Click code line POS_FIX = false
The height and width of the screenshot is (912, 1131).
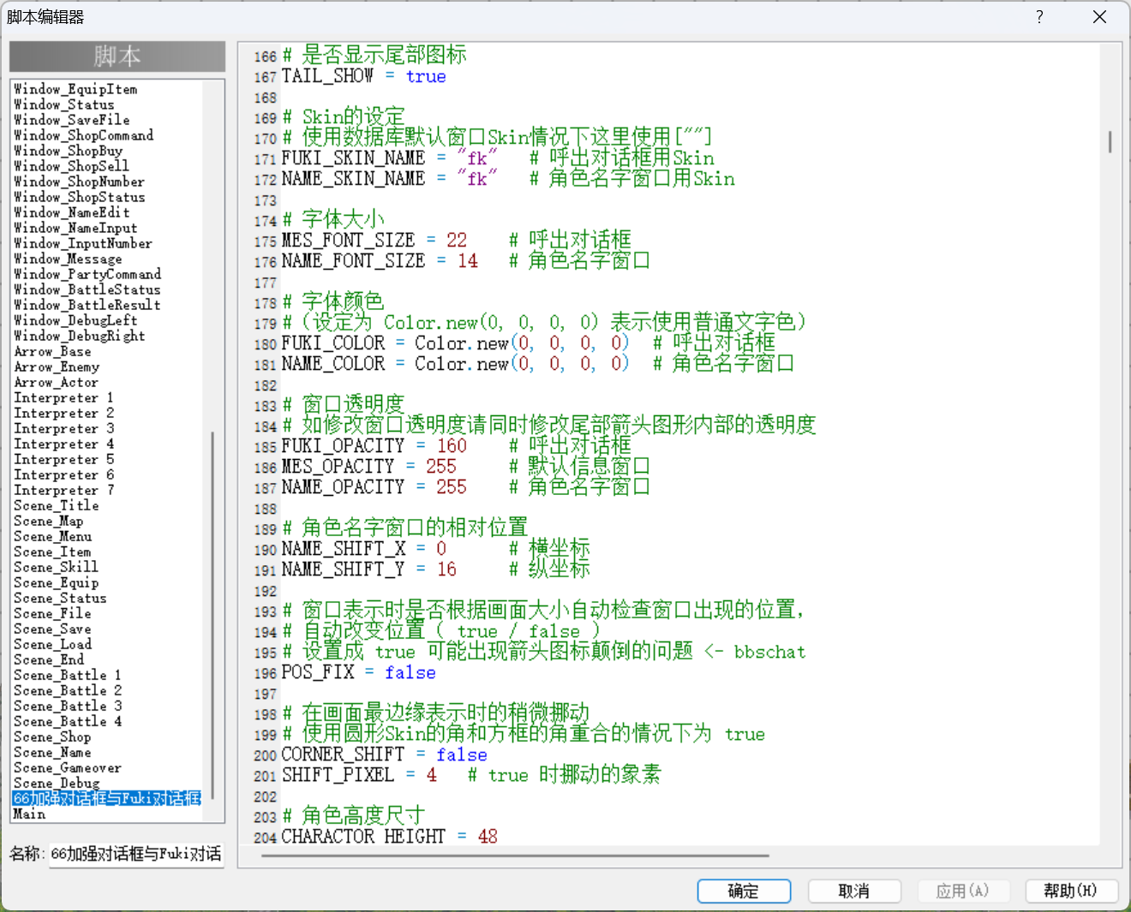(359, 672)
